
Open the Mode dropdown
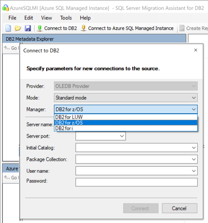[x=126, y=98]
